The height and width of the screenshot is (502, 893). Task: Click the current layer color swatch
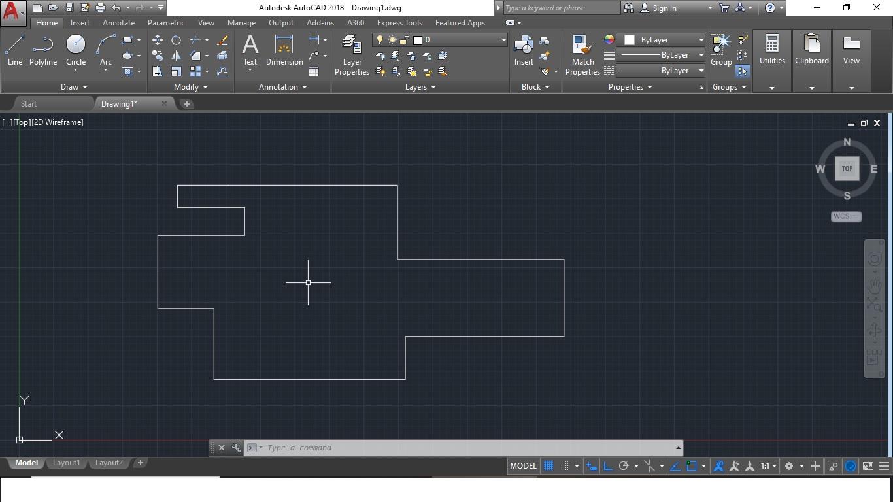[x=418, y=40]
